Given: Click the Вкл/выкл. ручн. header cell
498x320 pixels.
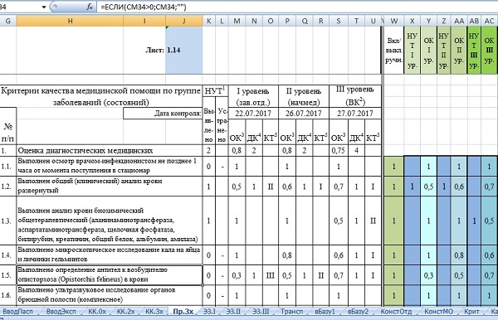Looking at the screenshot, I should click(x=393, y=50).
